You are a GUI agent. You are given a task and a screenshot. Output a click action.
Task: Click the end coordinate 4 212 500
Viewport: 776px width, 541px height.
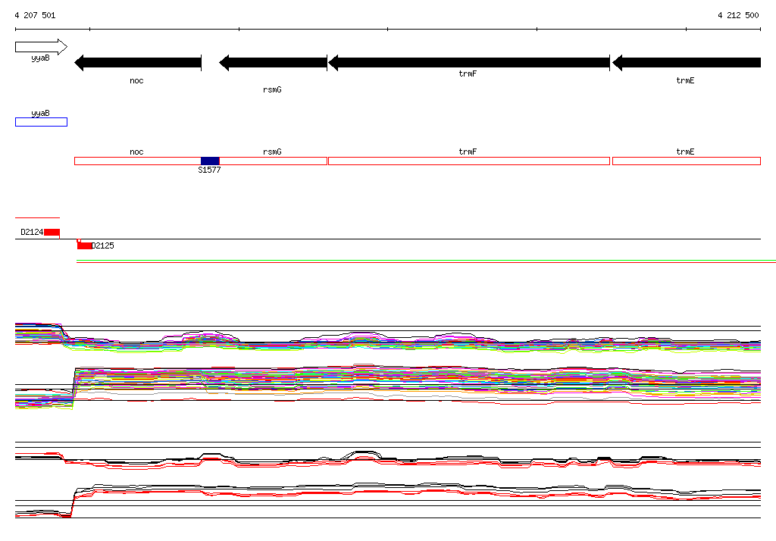pos(738,15)
